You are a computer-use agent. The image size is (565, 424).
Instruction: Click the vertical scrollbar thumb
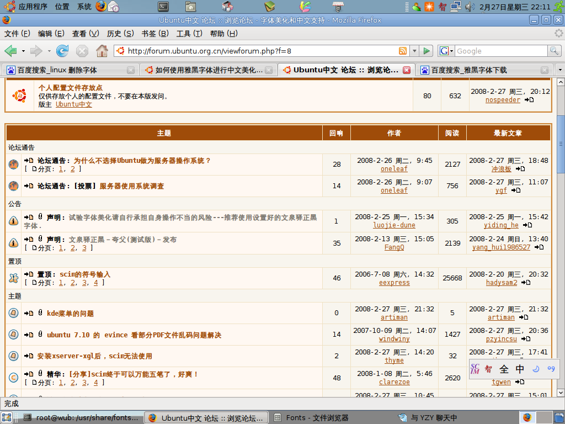(561, 144)
